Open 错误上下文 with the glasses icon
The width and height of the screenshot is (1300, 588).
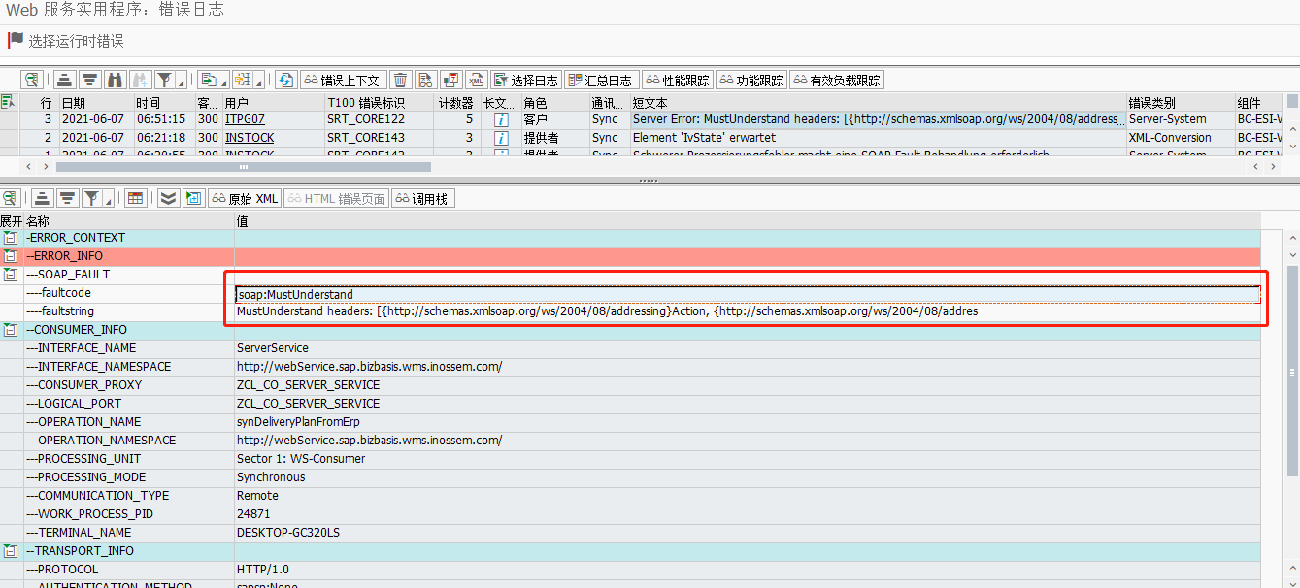point(345,80)
